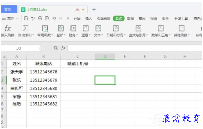Open the Name Box dropdown arrow

[x=39, y=48]
